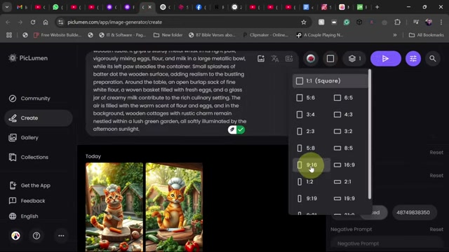This screenshot has height=252, width=449.
Task: Click the purple generate send button
Action: pyautogui.click(x=386, y=59)
